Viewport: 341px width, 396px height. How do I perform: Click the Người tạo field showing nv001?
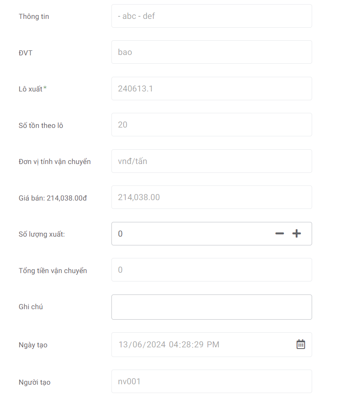212,381
